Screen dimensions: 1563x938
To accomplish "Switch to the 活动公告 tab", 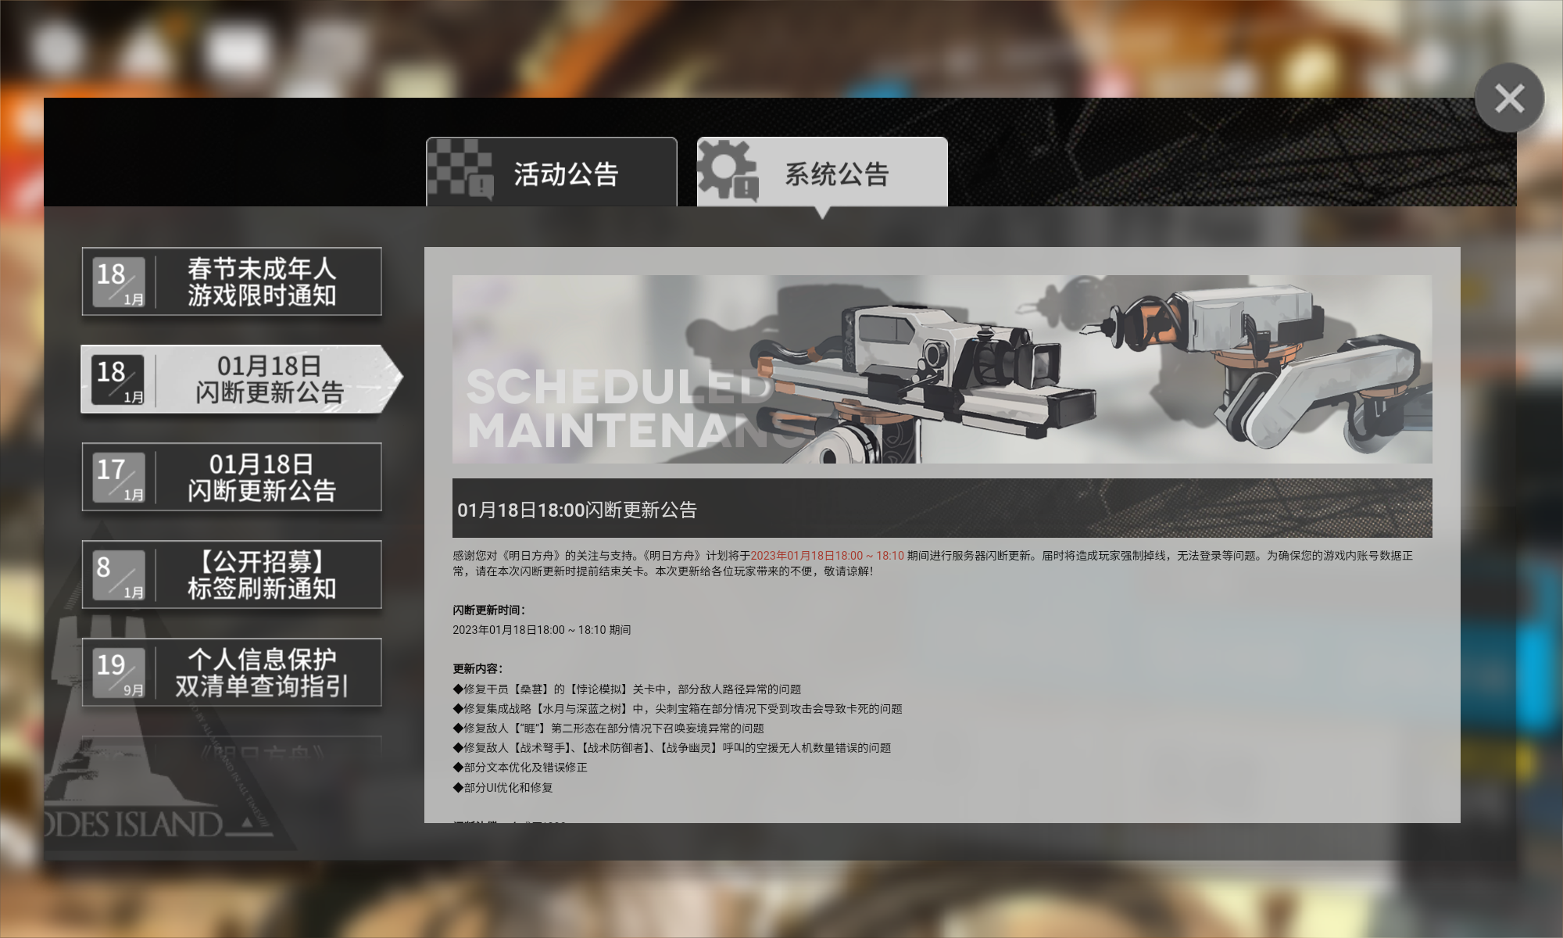I will [x=552, y=172].
